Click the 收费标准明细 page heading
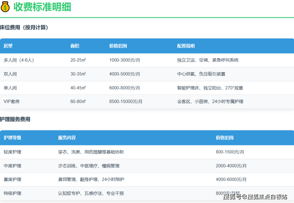The width and height of the screenshot is (294, 203). click(42, 7)
